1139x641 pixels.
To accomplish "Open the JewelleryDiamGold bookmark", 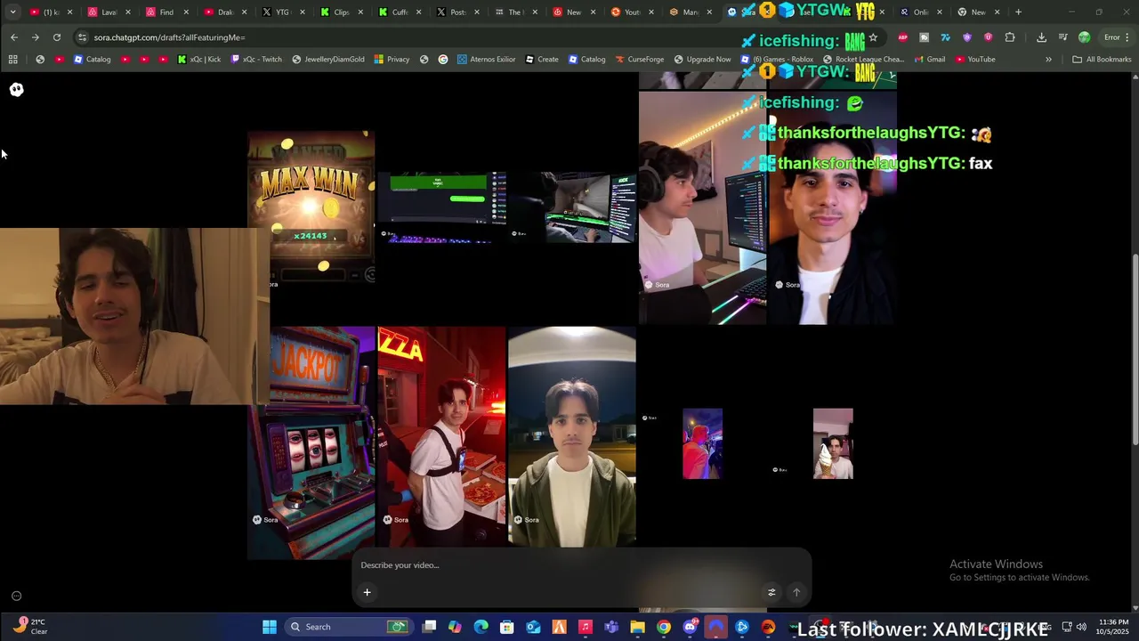I will point(328,59).
